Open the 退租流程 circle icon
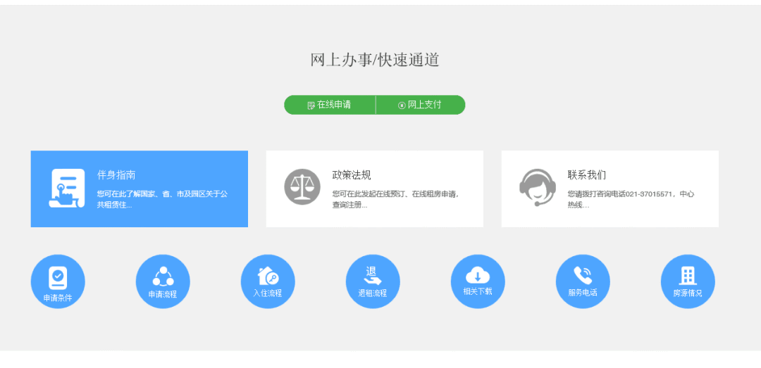This screenshot has width=761, height=368. (373, 281)
